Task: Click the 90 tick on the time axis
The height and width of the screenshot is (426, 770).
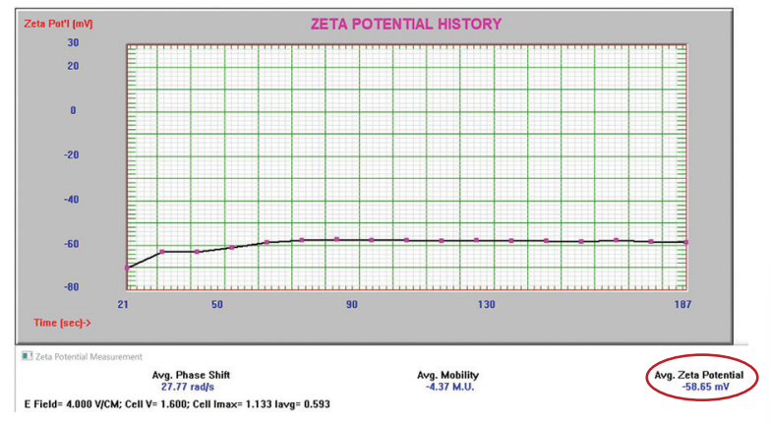Action: (x=351, y=304)
